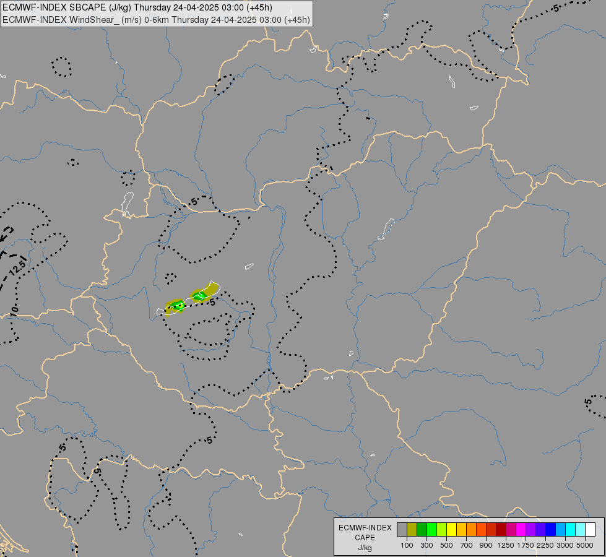606x557 pixels.
Task: Click the 300 value in legend scale
Action: [x=426, y=545]
